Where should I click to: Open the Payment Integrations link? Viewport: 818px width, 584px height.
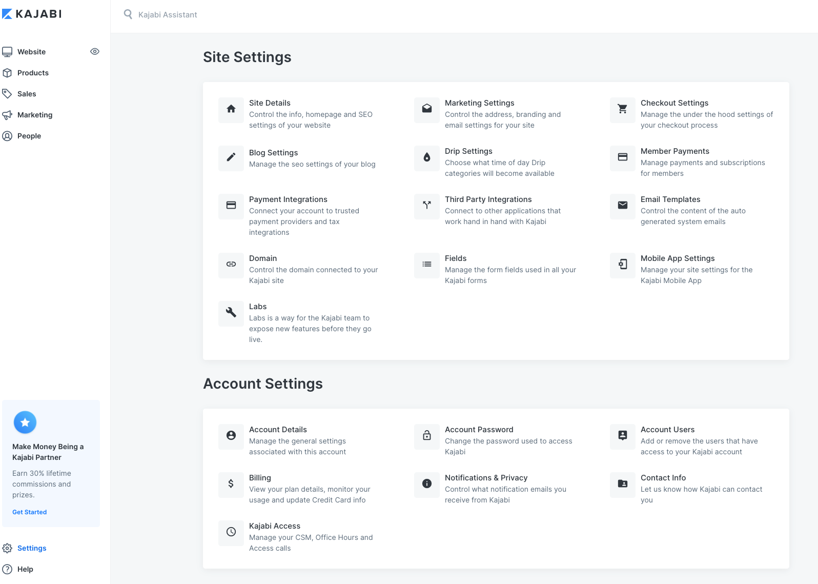pos(288,199)
